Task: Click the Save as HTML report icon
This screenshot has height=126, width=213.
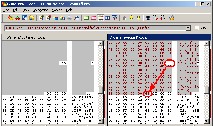Action: click(x=63, y=18)
